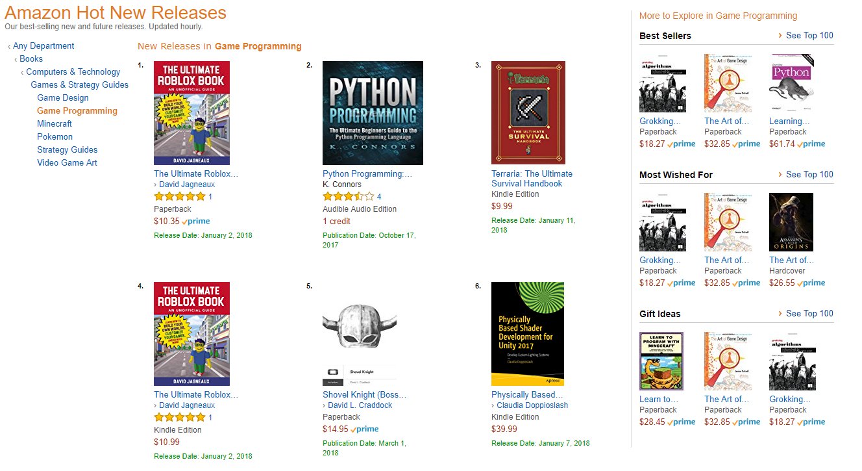Click arrow icon beside Gift Ideas See Top 100
The width and height of the screenshot is (862, 471).
pyautogui.click(x=780, y=314)
